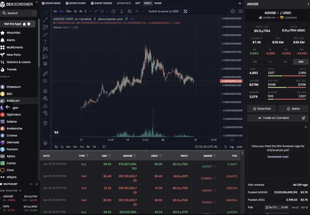Select the text annotation tool
Image resolution: width=310 pixels, height=215 pixels.
pos(45,42)
